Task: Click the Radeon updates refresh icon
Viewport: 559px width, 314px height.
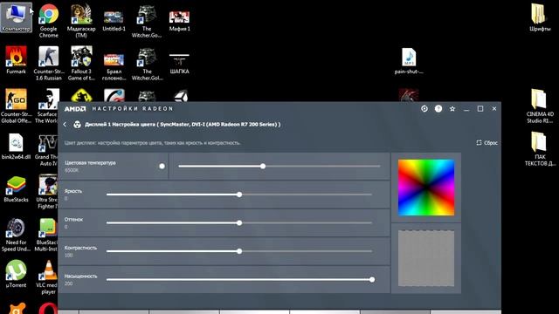Action: pyautogui.click(x=424, y=108)
